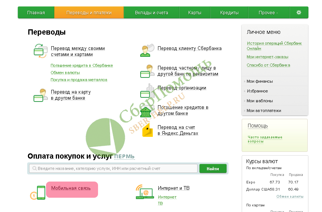
Task: Click Перевод между своими счетами и картами
Action: [78, 51]
